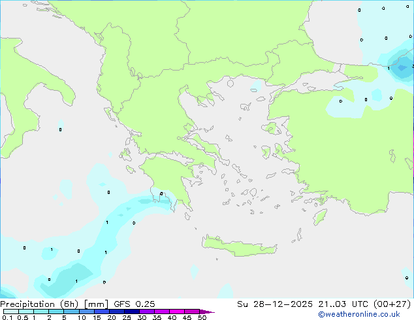Click the '0.1' legend value
414x320 pixels.
point(7,317)
